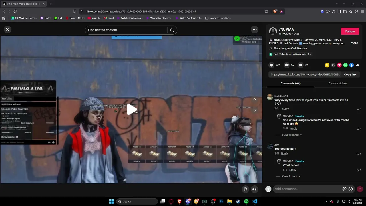The image size is (366, 206).
Task: Click the yellow repost icon
Action: [327, 65]
